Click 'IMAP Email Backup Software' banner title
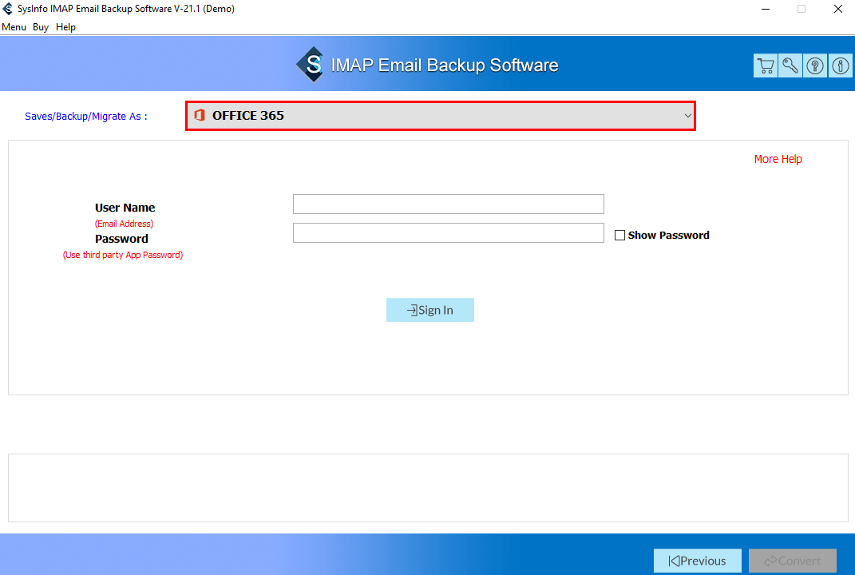Screen dimensions: 855x575 point(445,65)
